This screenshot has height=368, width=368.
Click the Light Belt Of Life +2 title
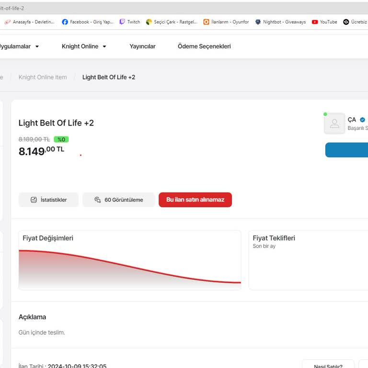56,123
